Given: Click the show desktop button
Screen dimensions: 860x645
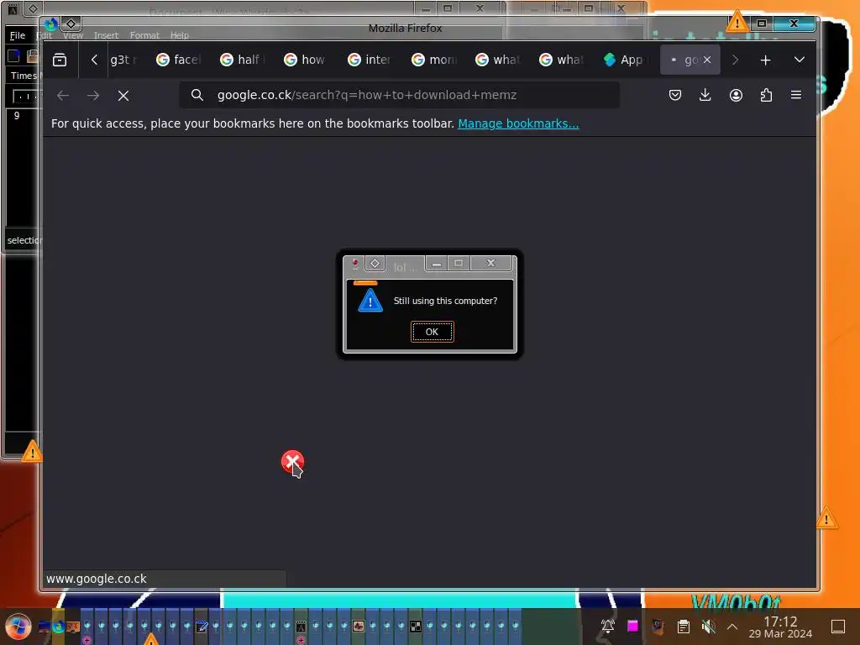Looking at the screenshot, I should [x=838, y=627].
